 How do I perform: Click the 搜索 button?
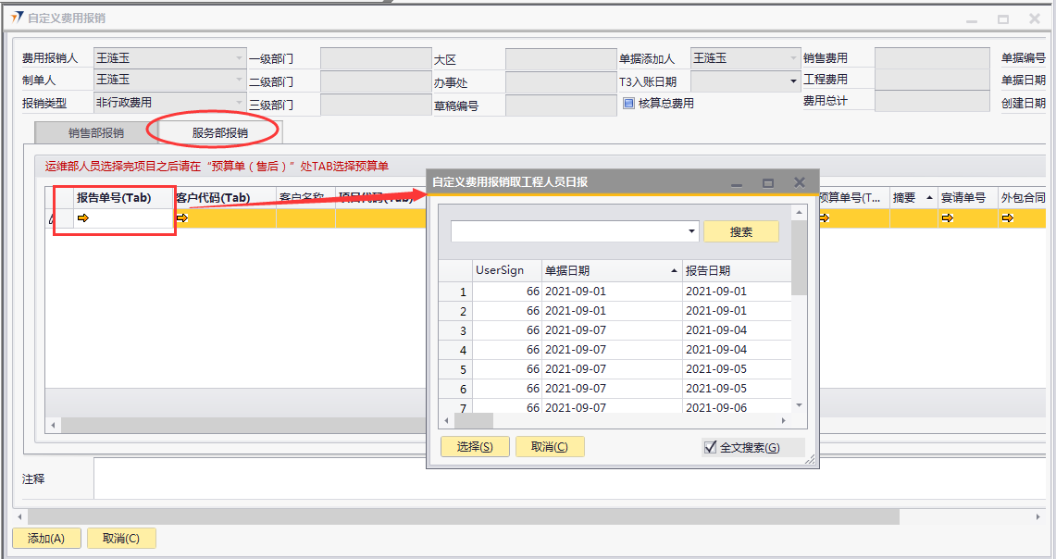(x=740, y=231)
